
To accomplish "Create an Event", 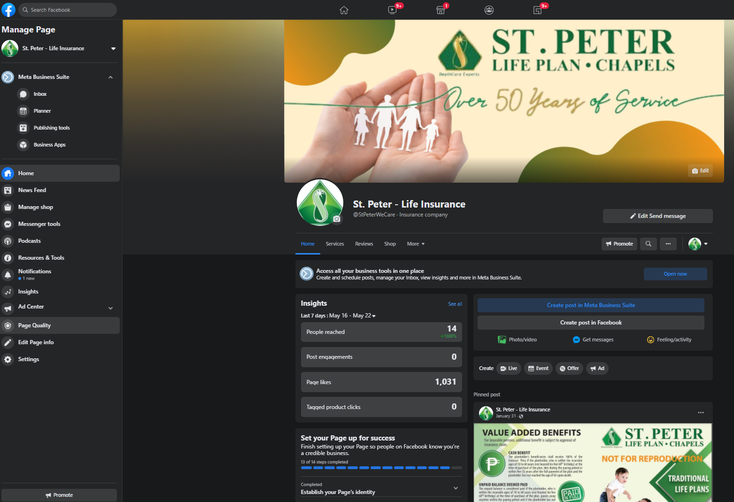I will click(x=538, y=368).
